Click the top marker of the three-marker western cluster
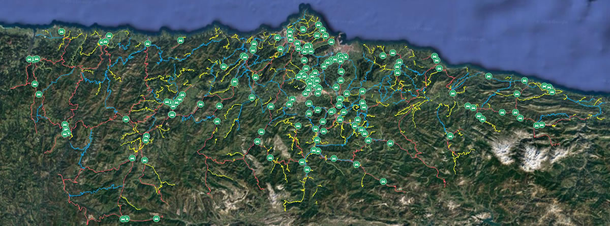The width and height of the screenshot is (610, 226). 65,124
